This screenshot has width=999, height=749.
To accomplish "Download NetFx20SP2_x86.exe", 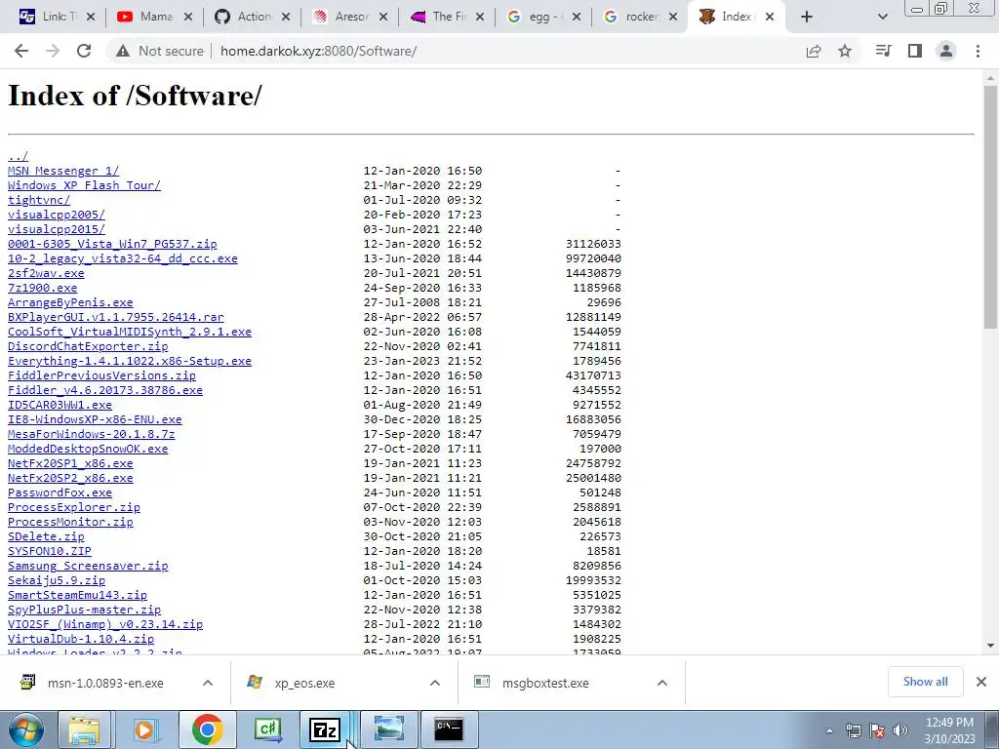I will 70,478.
